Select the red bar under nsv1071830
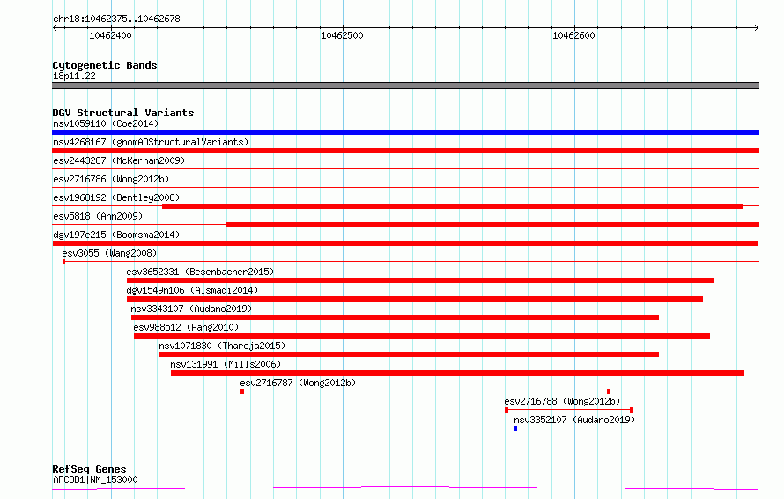This screenshot has width=784, height=499. [409, 355]
